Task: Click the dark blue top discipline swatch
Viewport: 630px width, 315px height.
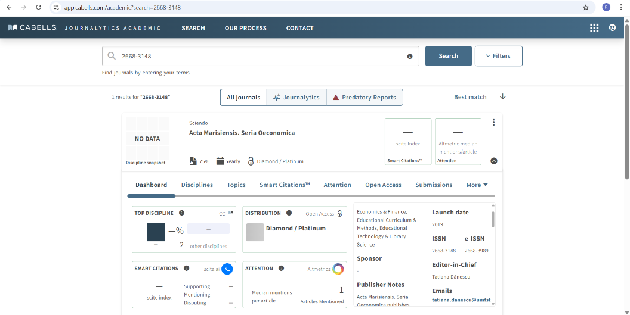Action: [156, 232]
